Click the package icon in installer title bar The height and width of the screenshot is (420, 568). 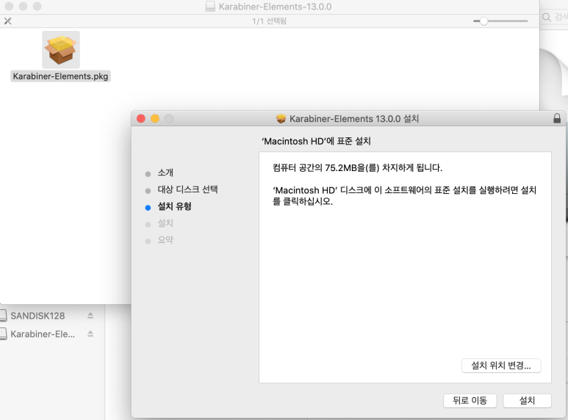[x=281, y=119]
